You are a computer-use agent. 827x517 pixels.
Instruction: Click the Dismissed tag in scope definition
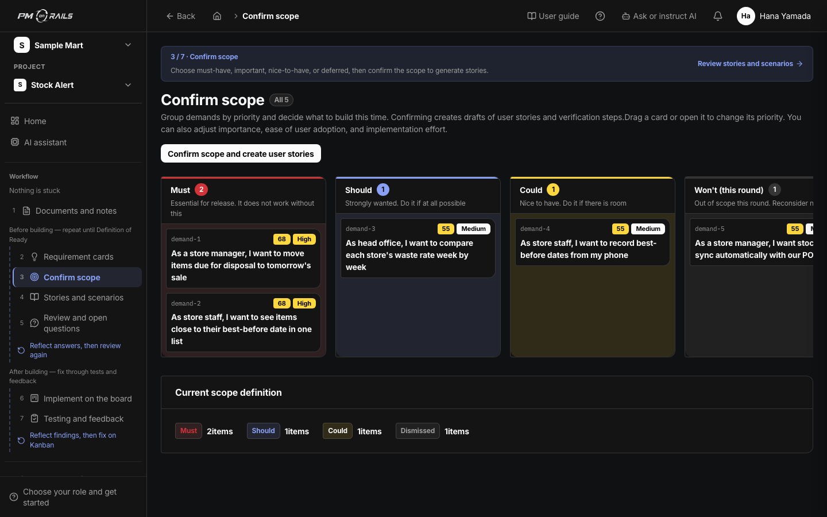click(x=418, y=431)
